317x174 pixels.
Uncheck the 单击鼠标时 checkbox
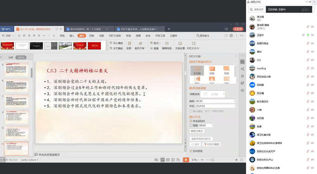191,121
